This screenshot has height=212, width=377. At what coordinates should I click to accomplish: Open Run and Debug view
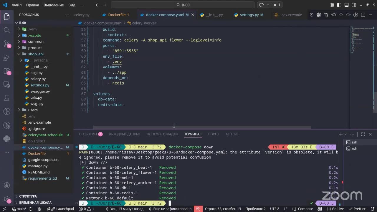click(6, 57)
